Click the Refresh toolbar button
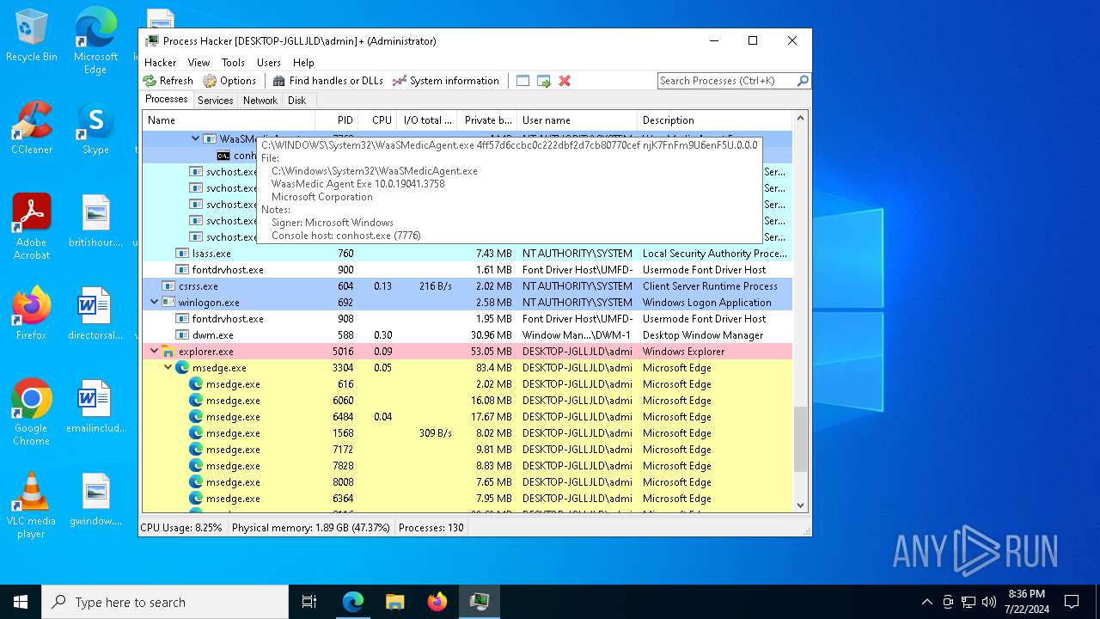 [168, 81]
